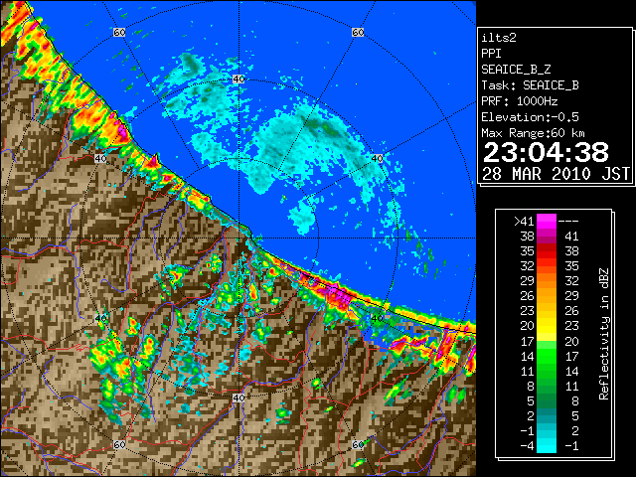
Task: Click the '26' label in right legend column
Action: pos(571,311)
